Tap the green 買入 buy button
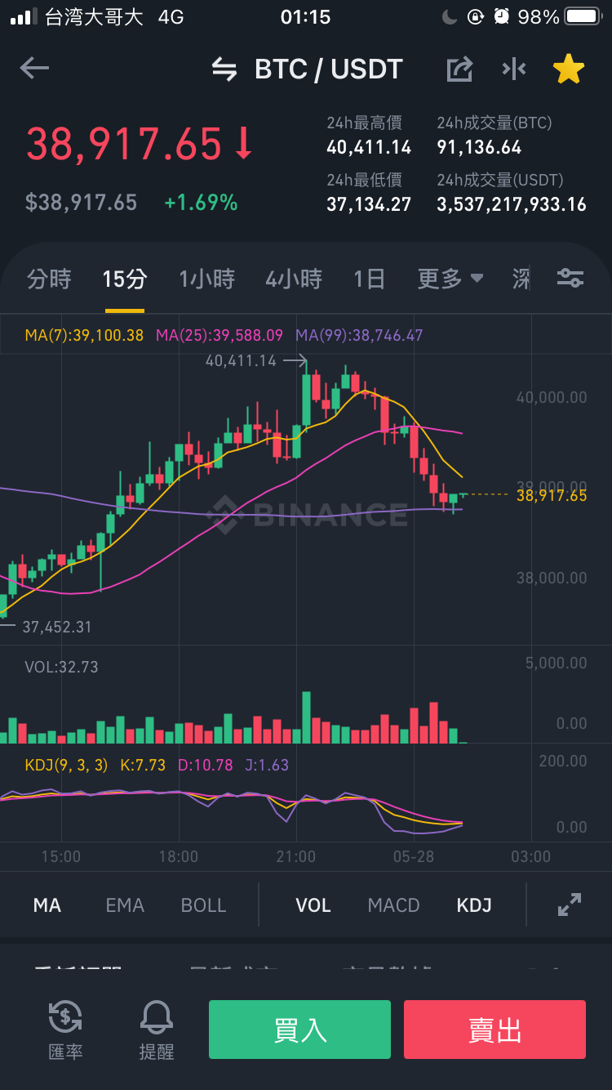 [x=299, y=1030]
